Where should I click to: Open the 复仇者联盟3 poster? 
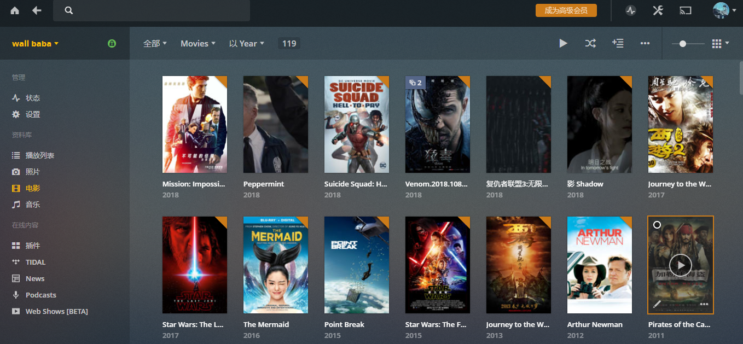519,124
